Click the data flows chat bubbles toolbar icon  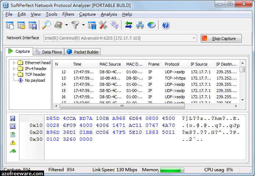point(114,25)
